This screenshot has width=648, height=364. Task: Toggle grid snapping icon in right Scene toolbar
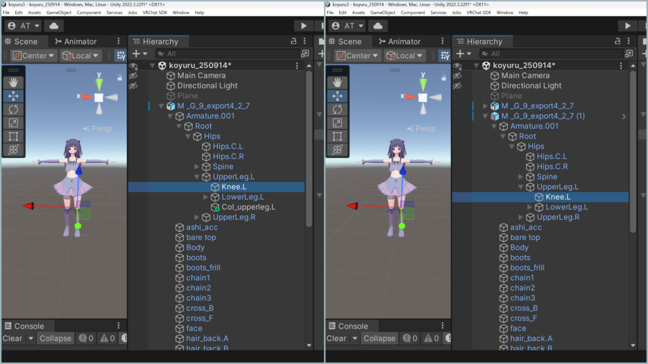(x=445, y=56)
